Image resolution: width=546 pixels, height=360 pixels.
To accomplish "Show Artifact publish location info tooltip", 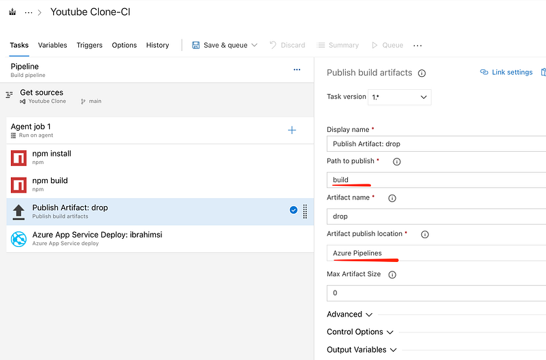I will point(425,234).
